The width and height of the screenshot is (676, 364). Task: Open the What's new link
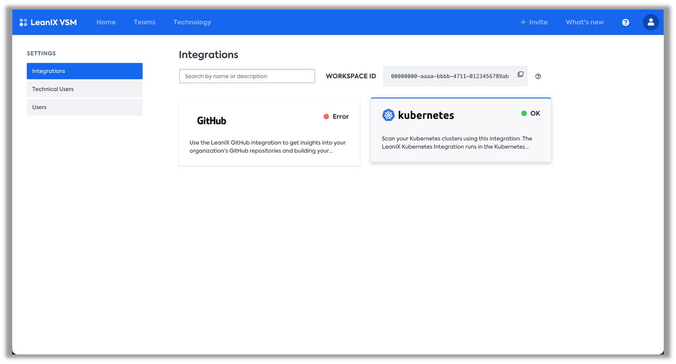pos(584,22)
